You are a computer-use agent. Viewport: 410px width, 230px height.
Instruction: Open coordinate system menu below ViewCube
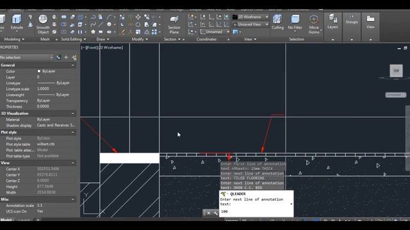[x=396, y=95]
